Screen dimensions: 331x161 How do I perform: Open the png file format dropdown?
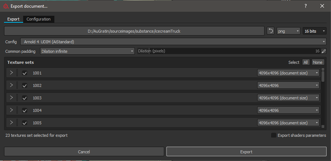coord(288,31)
